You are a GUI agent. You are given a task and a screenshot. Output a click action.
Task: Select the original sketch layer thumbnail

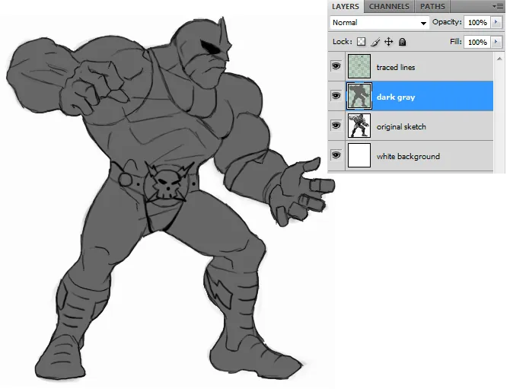tap(359, 126)
